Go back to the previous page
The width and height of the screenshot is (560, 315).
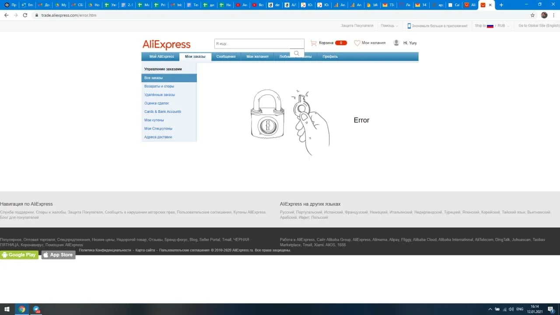pyautogui.click(x=6, y=15)
